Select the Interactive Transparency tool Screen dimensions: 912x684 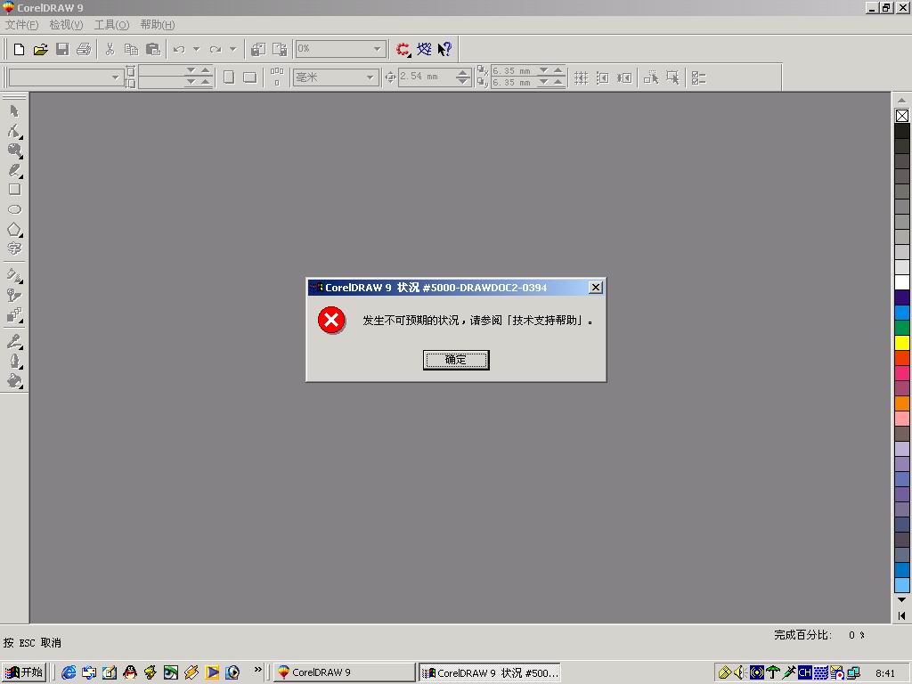click(x=14, y=295)
